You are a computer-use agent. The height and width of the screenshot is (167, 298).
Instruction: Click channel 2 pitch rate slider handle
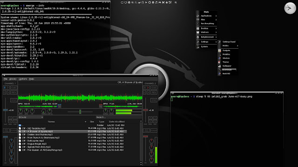146,110
